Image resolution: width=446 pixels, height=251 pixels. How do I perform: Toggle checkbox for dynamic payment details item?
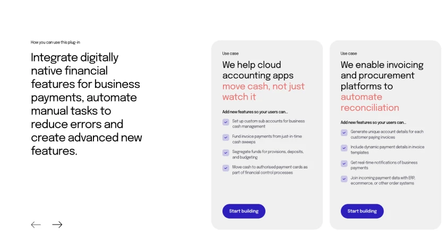tap(344, 148)
